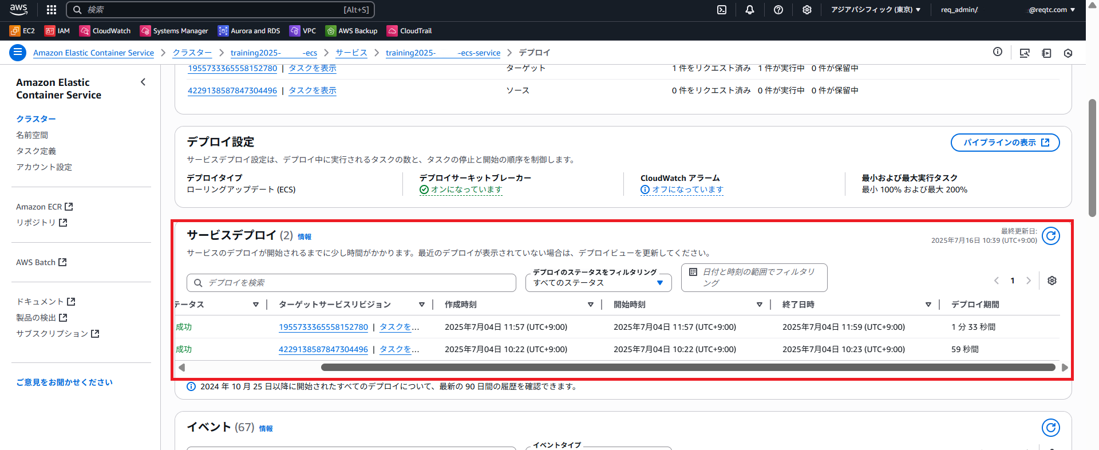Toggle the hamburger navigation menu
Viewport: 1099px width, 450px height.
pos(18,53)
